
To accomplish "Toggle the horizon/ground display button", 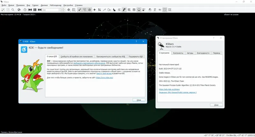I will [139, 10].
